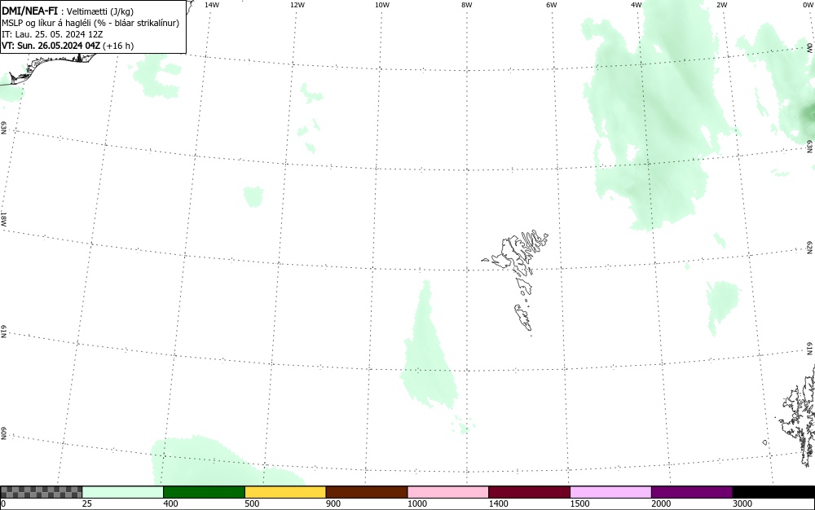Screen dimensions: 815x510
Task: Click the 18W label on left edge
Action: (3, 218)
